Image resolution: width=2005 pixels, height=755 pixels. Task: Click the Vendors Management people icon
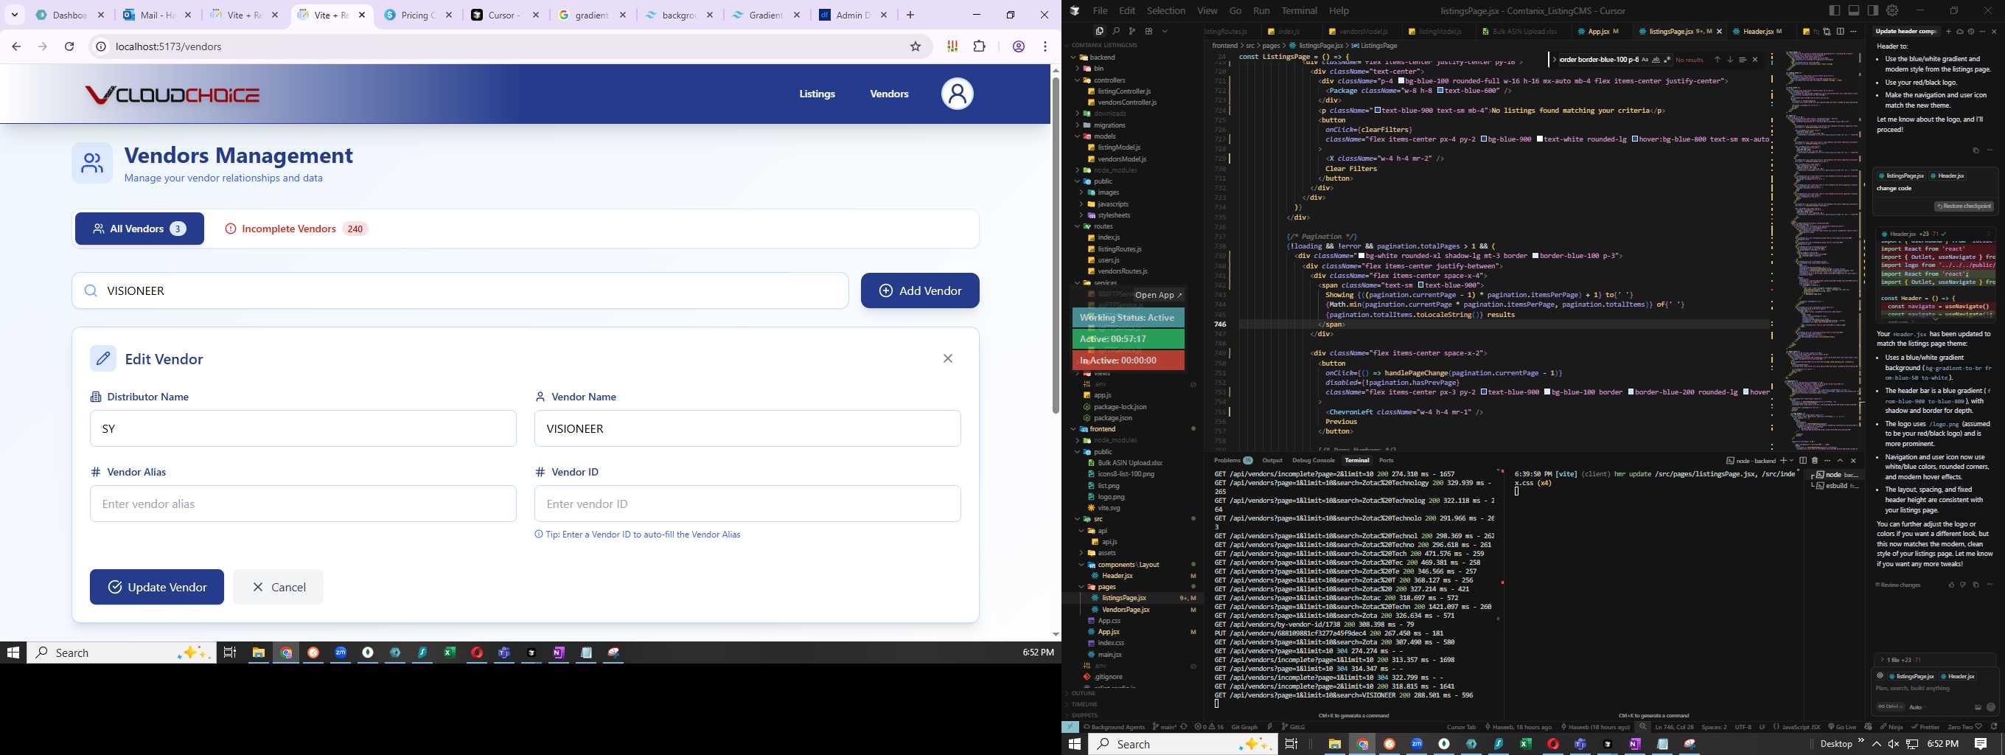[x=92, y=163]
